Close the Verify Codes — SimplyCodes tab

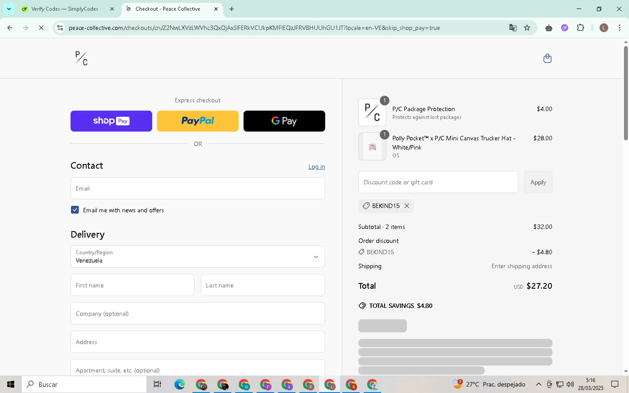point(112,9)
